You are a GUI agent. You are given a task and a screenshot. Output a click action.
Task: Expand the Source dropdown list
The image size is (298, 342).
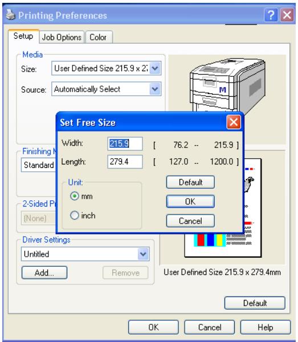pos(155,89)
